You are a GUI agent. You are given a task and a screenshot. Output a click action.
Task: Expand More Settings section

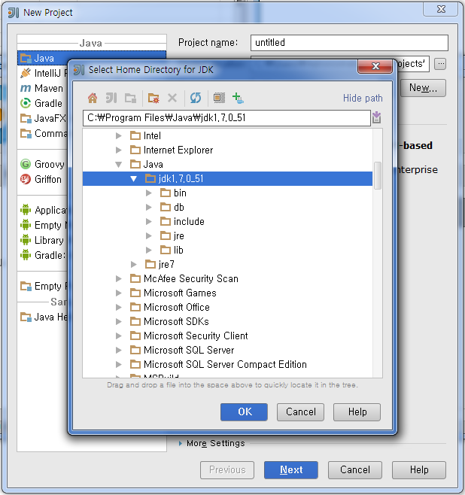(181, 444)
